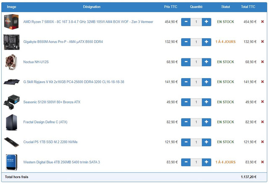
Task: Click the Prix TTC column header
Action: pyautogui.click(x=171, y=7)
